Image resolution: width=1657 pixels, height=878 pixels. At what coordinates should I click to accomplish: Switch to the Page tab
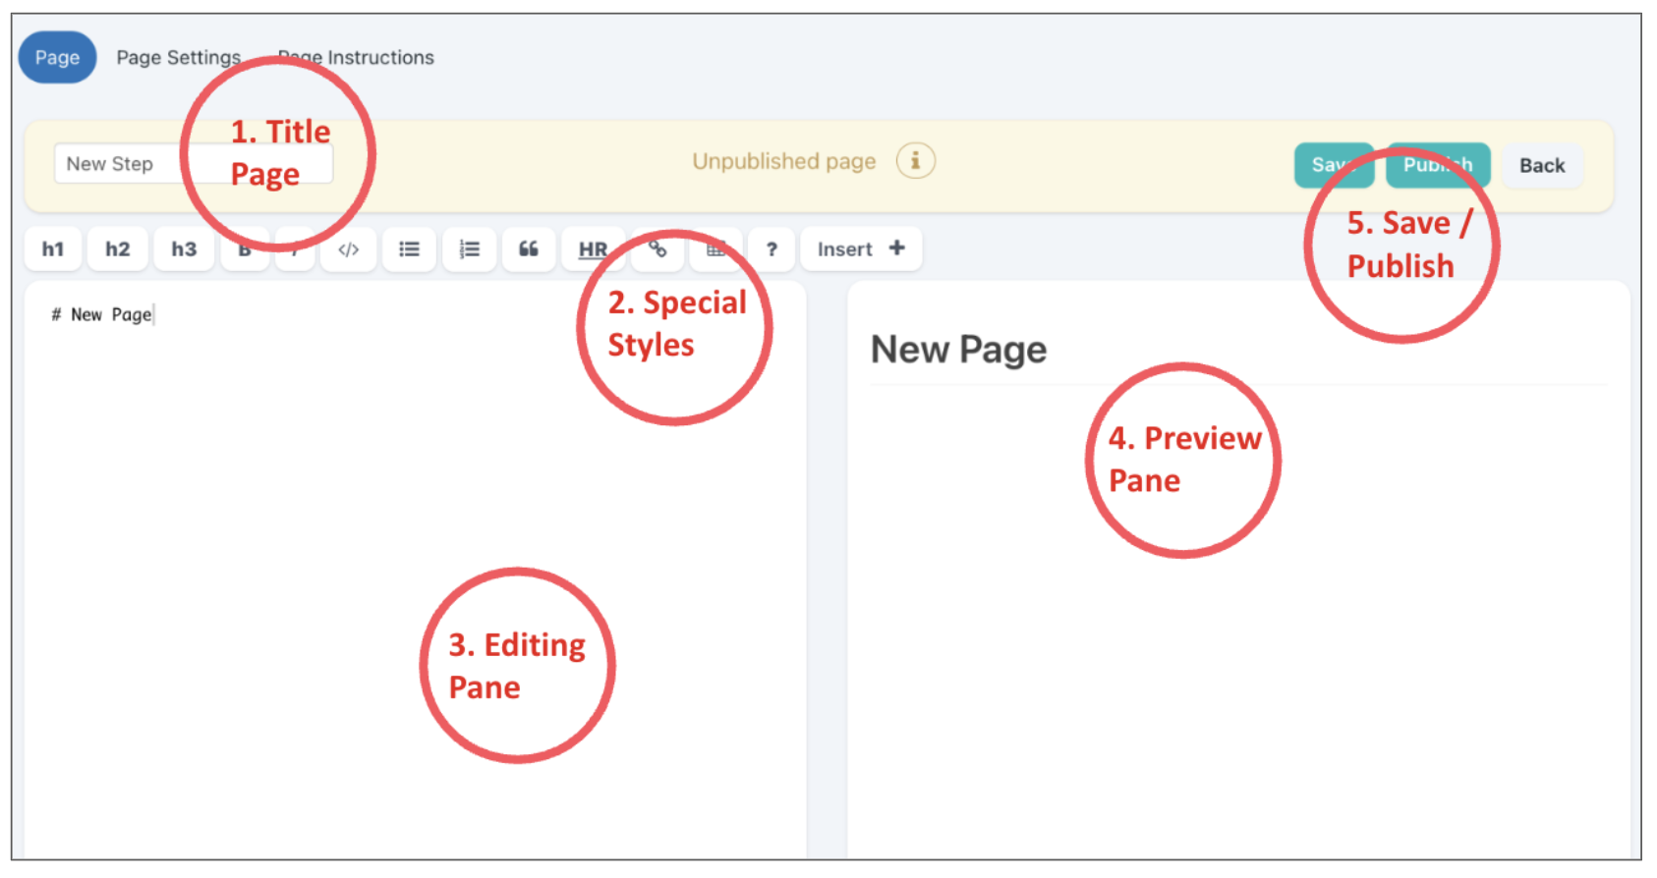[57, 58]
